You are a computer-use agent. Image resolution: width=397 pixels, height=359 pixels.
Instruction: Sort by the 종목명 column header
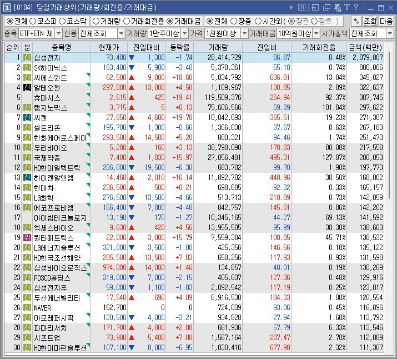point(61,47)
